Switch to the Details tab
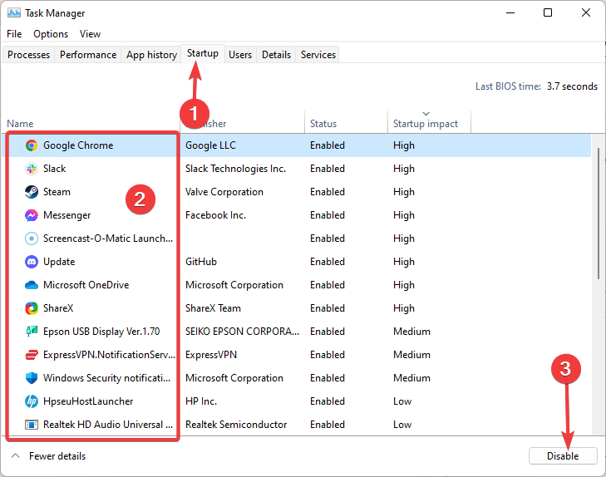606x477 pixels. pos(276,55)
